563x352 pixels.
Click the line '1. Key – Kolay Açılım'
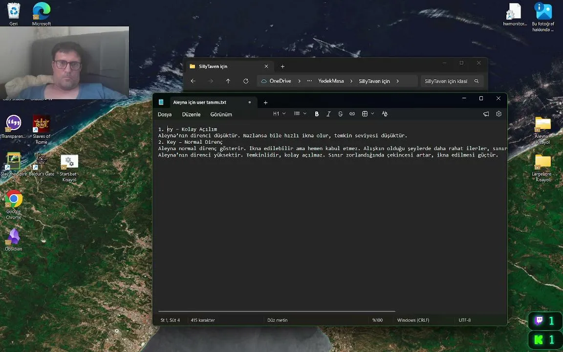188,129
